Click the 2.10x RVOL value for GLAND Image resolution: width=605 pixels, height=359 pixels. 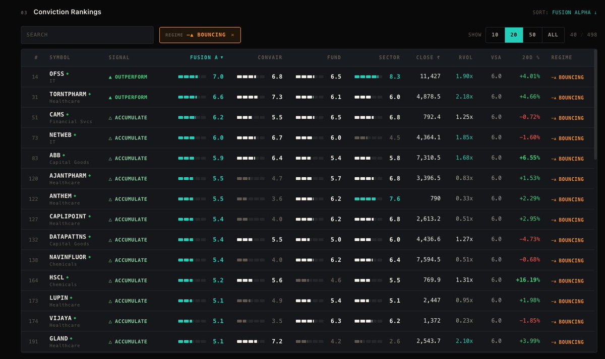(464, 341)
